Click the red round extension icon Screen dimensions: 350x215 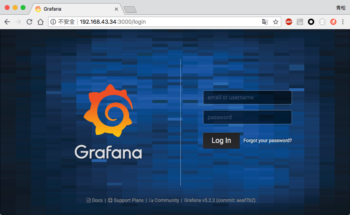(x=333, y=22)
